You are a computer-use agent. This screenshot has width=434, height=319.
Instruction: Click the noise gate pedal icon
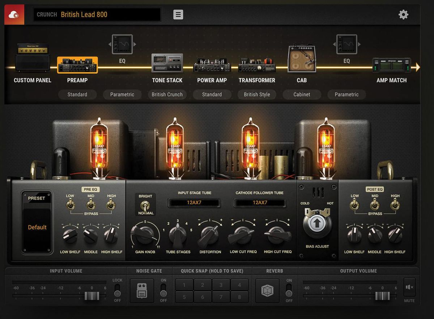142,290
